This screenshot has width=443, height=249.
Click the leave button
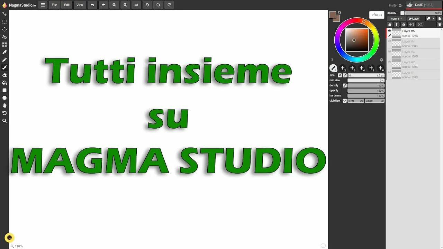click(413, 19)
